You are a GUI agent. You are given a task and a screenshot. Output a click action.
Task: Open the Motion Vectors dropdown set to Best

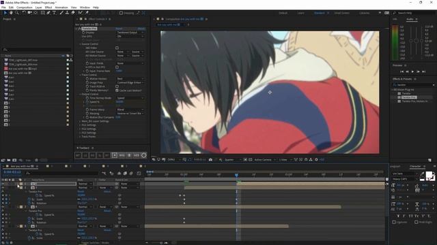click(x=130, y=79)
